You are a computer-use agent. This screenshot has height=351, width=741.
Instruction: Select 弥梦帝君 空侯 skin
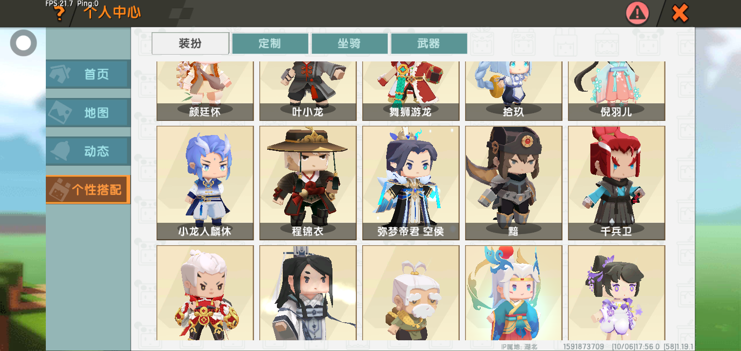click(411, 183)
